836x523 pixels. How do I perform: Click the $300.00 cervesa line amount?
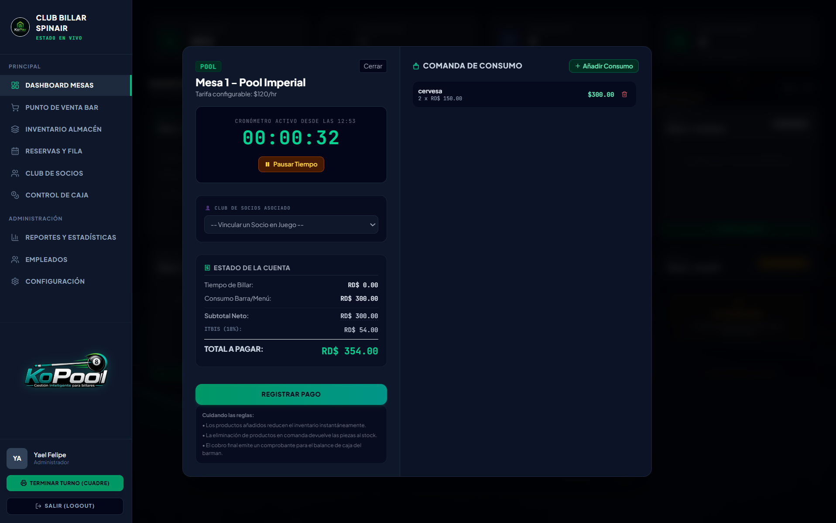pyautogui.click(x=601, y=95)
